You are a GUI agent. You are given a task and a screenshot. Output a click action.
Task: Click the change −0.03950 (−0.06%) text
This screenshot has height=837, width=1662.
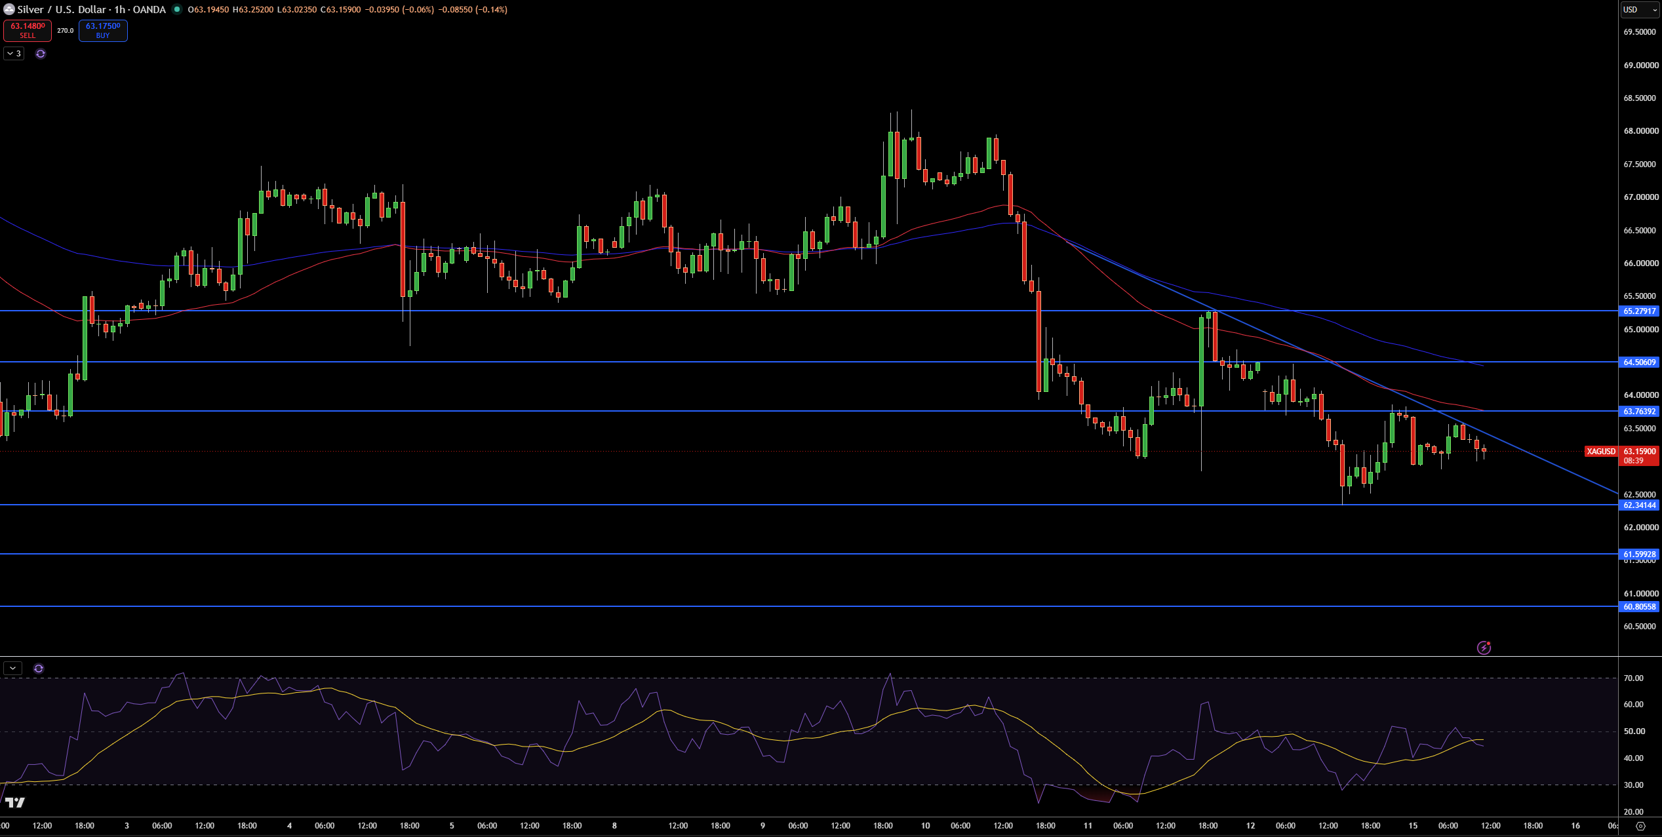399,10
